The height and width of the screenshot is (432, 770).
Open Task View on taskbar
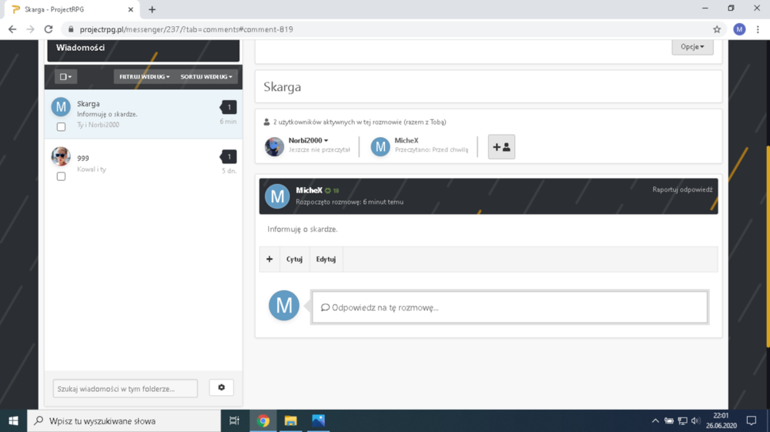234,420
